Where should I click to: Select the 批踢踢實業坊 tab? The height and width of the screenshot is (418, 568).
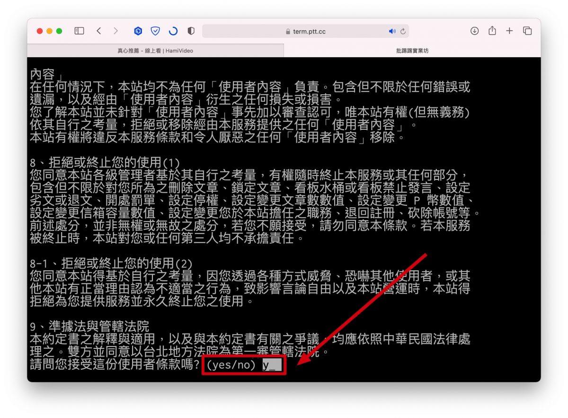tap(412, 51)
